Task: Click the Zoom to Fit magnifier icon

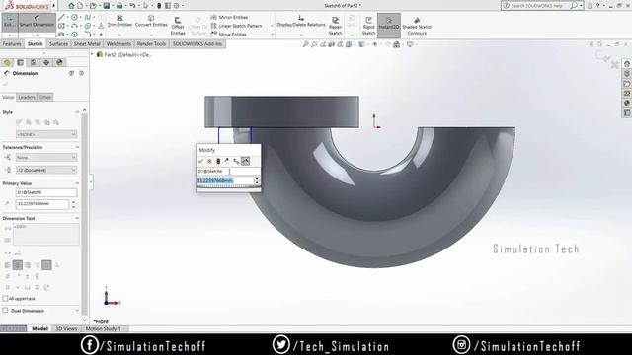Action: [305, 44]
